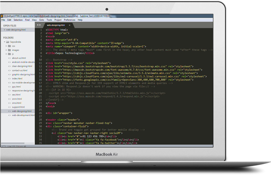The image size is (271, 175).
Task: Collapse the SeposIndia folder
Action: [4, 42]
